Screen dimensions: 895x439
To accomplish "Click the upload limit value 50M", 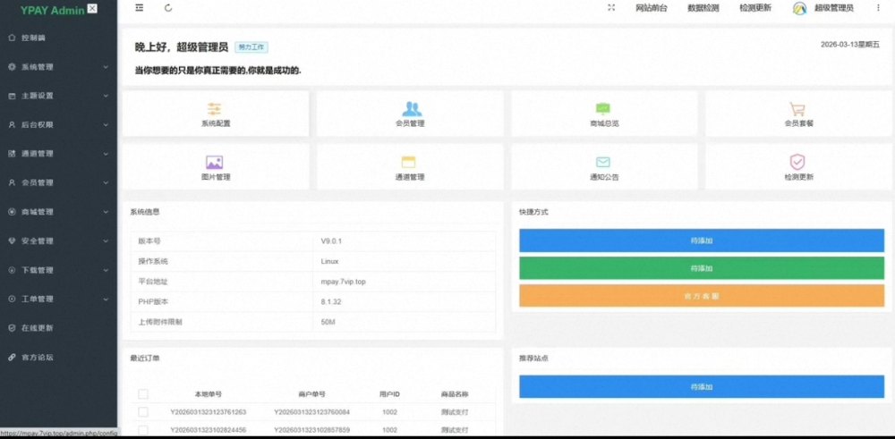I will tap(328, 322).
